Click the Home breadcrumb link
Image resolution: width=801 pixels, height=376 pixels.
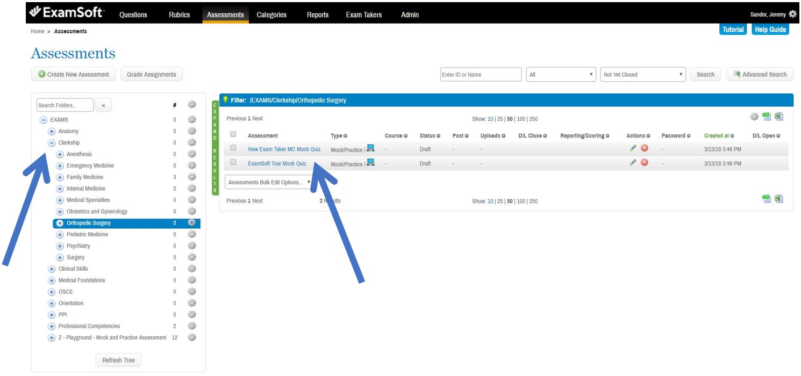pyautogui.click(x=38, y=31)
